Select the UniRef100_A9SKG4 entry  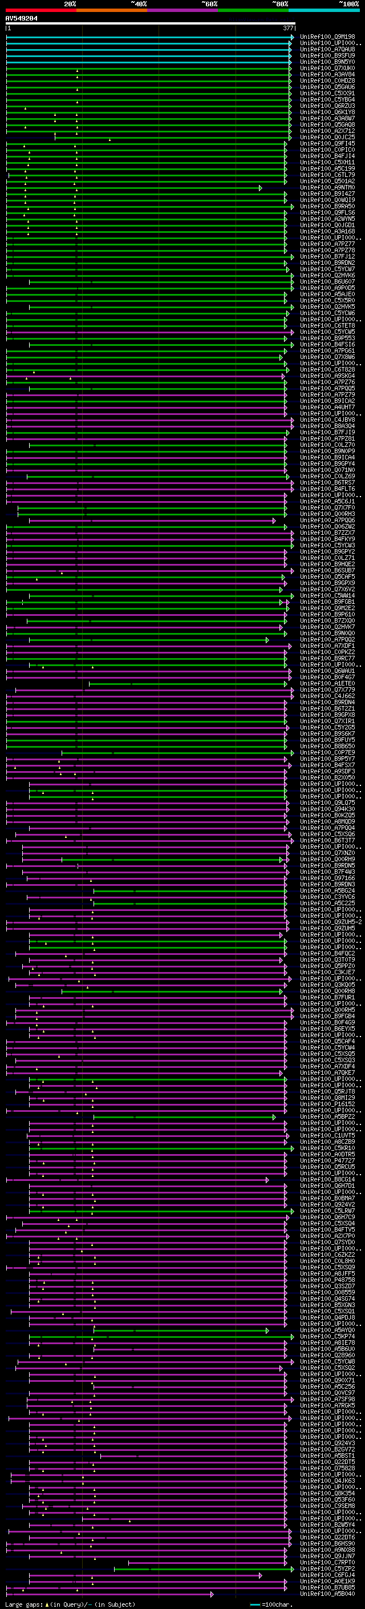[x=327, y=376]
